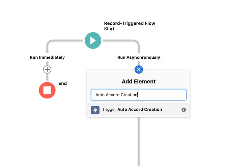Click connector between plus icon and End
226x166 pixels.
(x=47, y=77)
